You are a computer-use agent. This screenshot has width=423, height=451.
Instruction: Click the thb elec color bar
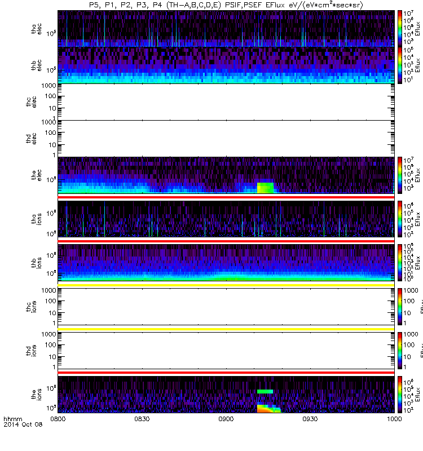tap(400, 65)
